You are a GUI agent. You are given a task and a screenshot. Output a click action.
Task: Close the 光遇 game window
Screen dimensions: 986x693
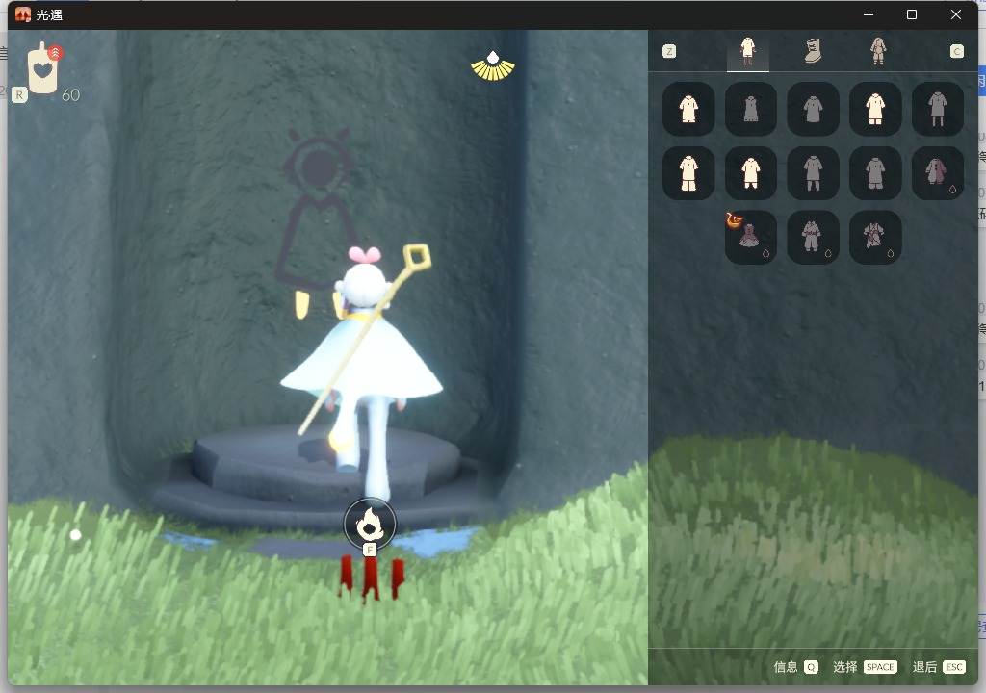[956, 14]
